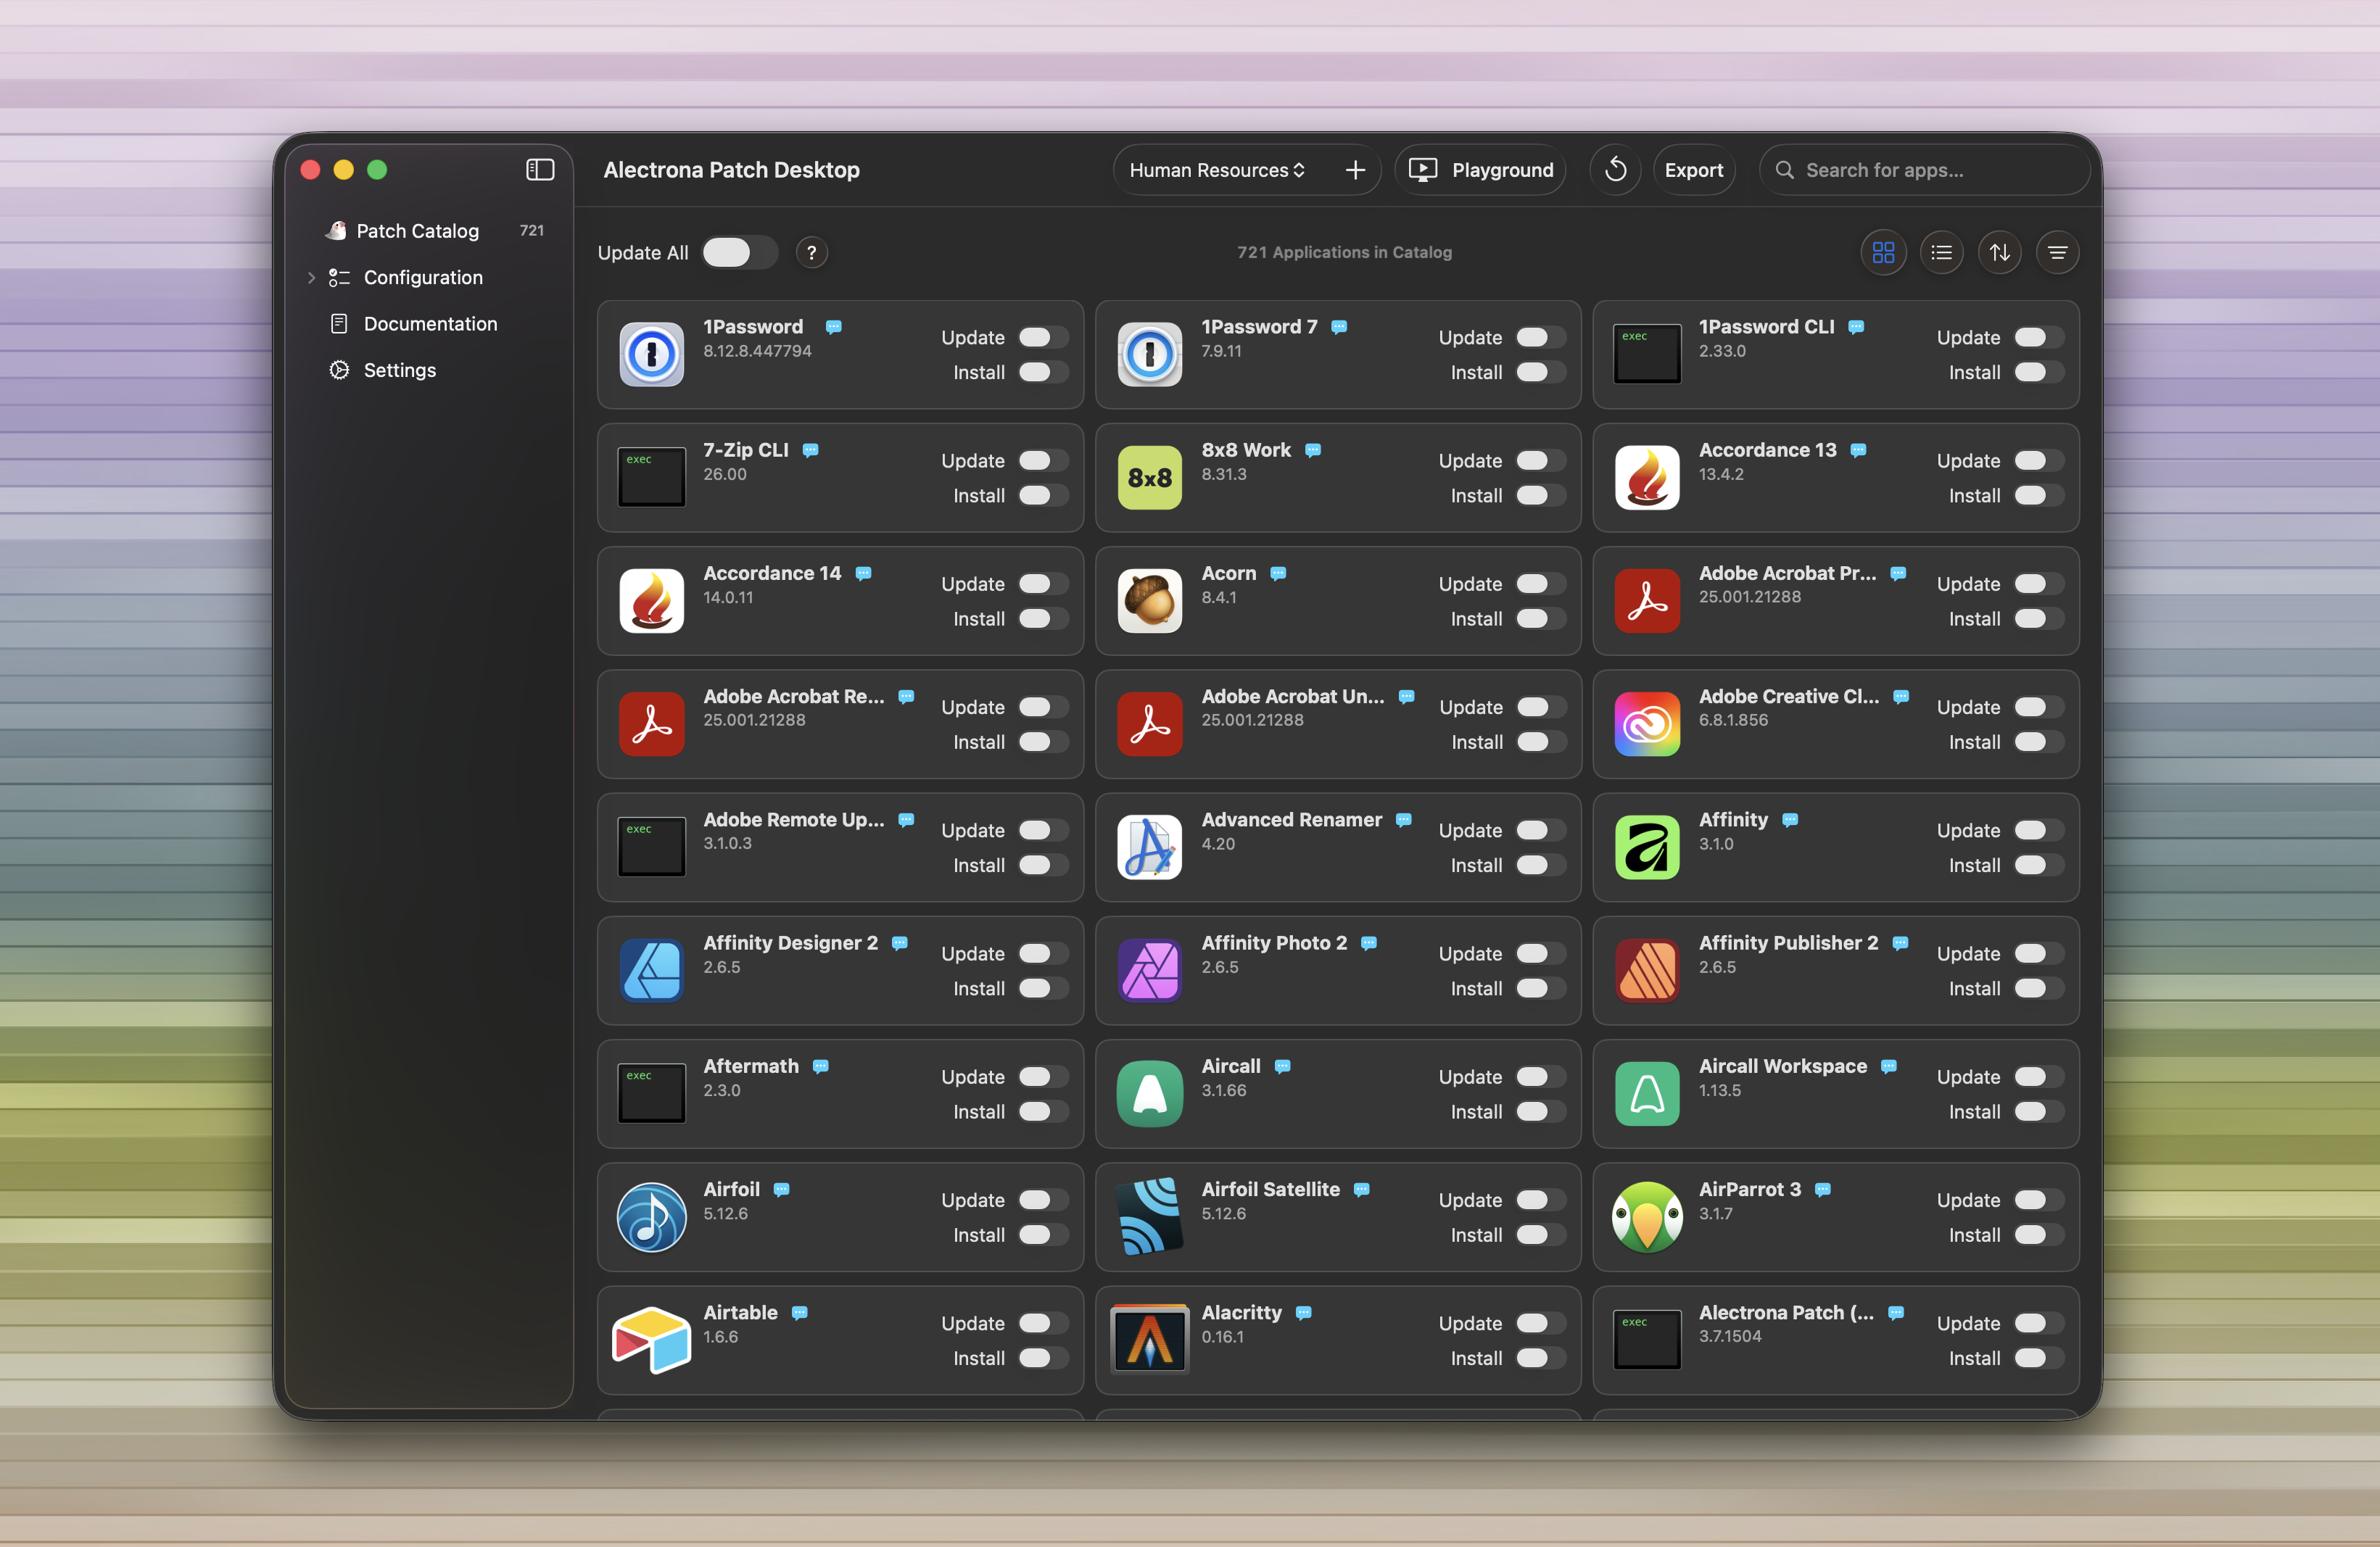Switch to grid view icon
Screen dimensions: 2380x1547
click(x=1883, y=253)
